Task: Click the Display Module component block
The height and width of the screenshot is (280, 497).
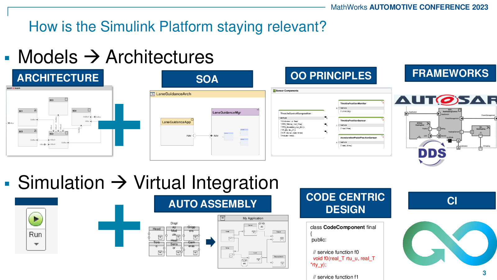Action: click(x=174, y=233)
